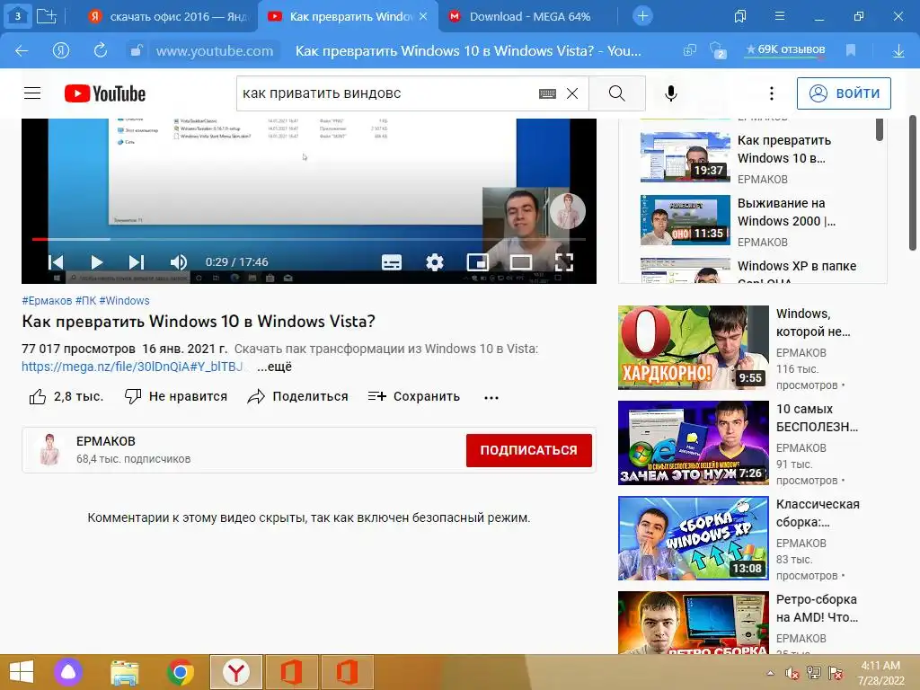Open the translate page icon in address bar

point(690,50)
